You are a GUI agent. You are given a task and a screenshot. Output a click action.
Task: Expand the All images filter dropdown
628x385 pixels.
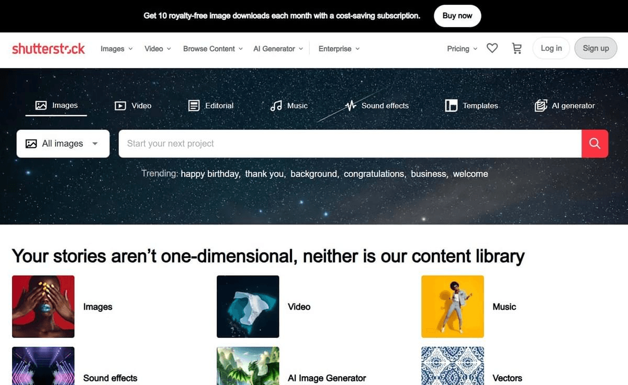pyautogui.click(x=63, y=143)
